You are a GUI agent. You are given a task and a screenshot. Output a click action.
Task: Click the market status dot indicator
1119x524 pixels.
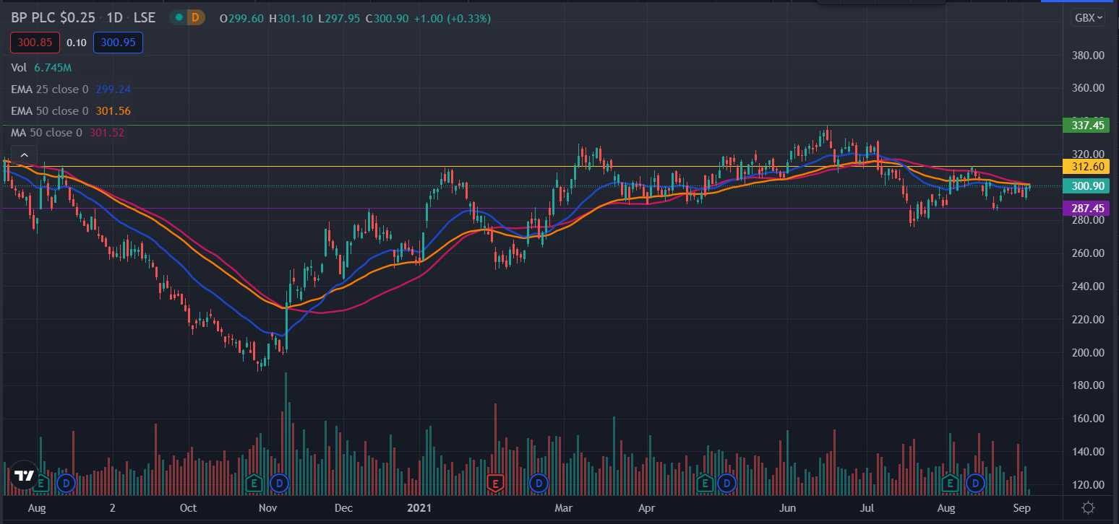point(179,17)
